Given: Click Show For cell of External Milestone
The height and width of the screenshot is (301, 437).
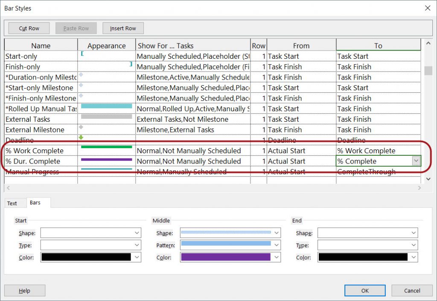Looking at the screenshot, I should point(193,130).
